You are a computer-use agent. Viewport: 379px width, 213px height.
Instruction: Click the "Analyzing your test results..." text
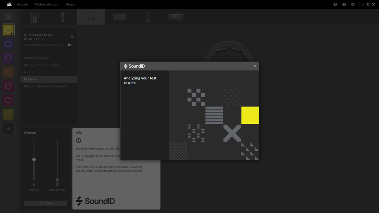click(140, 80)
